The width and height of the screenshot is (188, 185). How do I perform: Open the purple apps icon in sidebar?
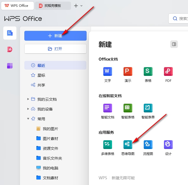point(10,66)
